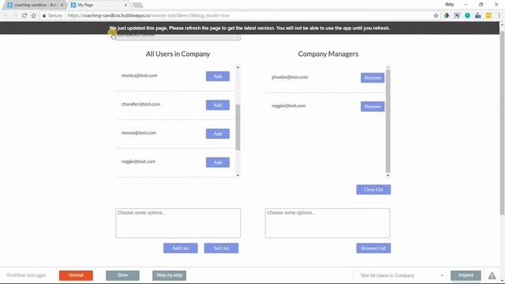Click the debugger warning triangle icon
This screenshot has height=284, width=505.
[x=492, y=275]
